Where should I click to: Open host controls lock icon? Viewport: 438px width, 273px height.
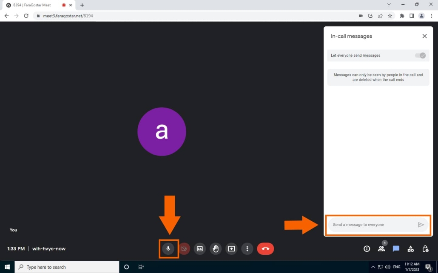point(425,249)
